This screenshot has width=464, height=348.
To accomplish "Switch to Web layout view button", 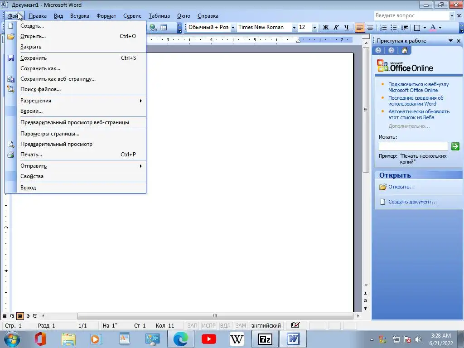I will tap(12, 316).
